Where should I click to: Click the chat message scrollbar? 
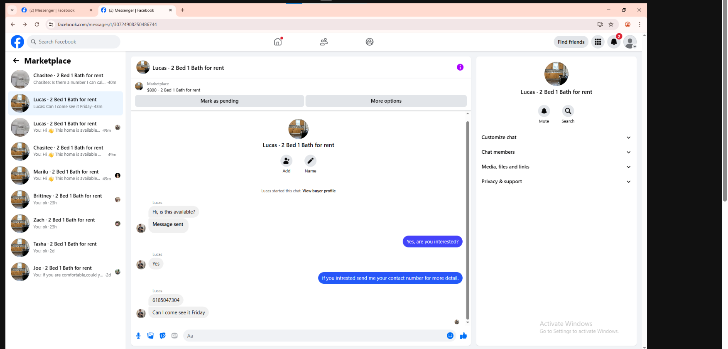pyautogui.click(x=468, y=220)
